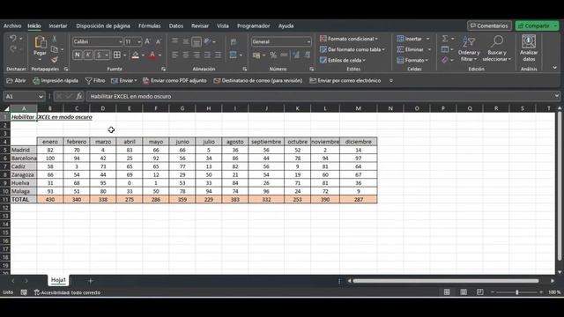Image resolution: width=564 pixels, height=317 pixels.
Task: Open Formato condicional dropdown
Action: 349,39
